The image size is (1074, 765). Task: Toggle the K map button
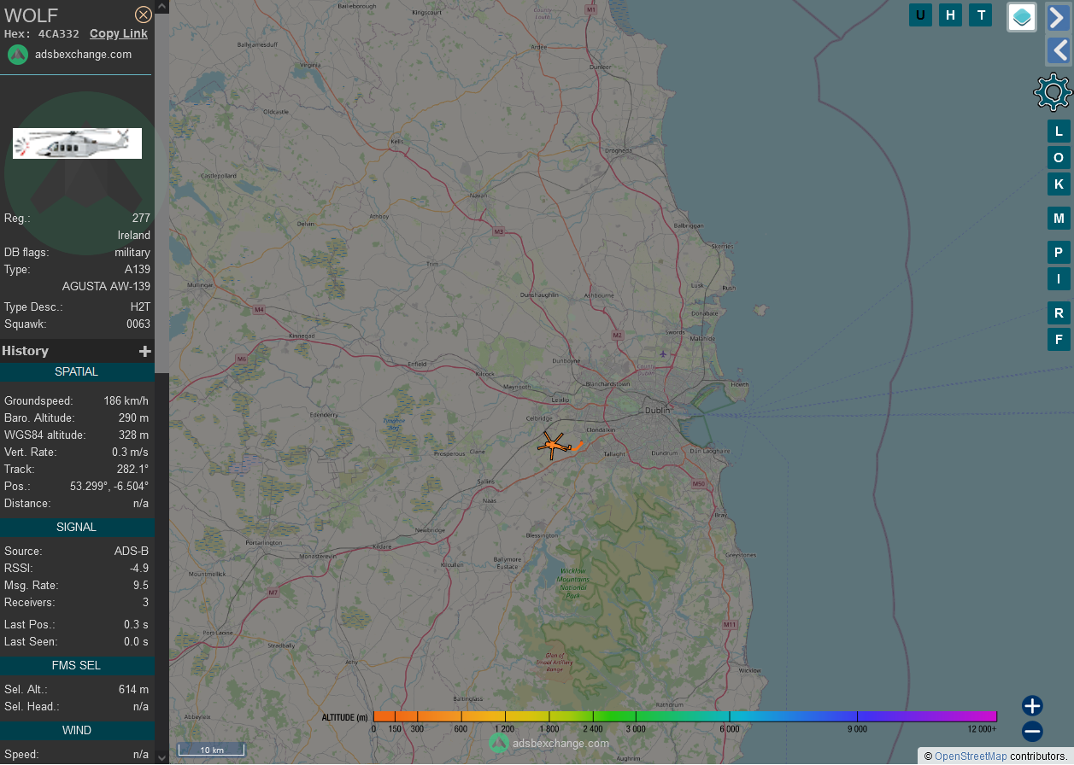tap(1059, 184)
